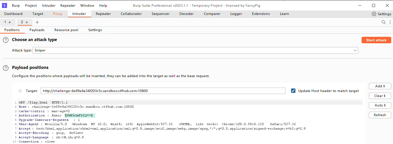Open the Help menu
The image size is (393, 144).
coord(103,5)
